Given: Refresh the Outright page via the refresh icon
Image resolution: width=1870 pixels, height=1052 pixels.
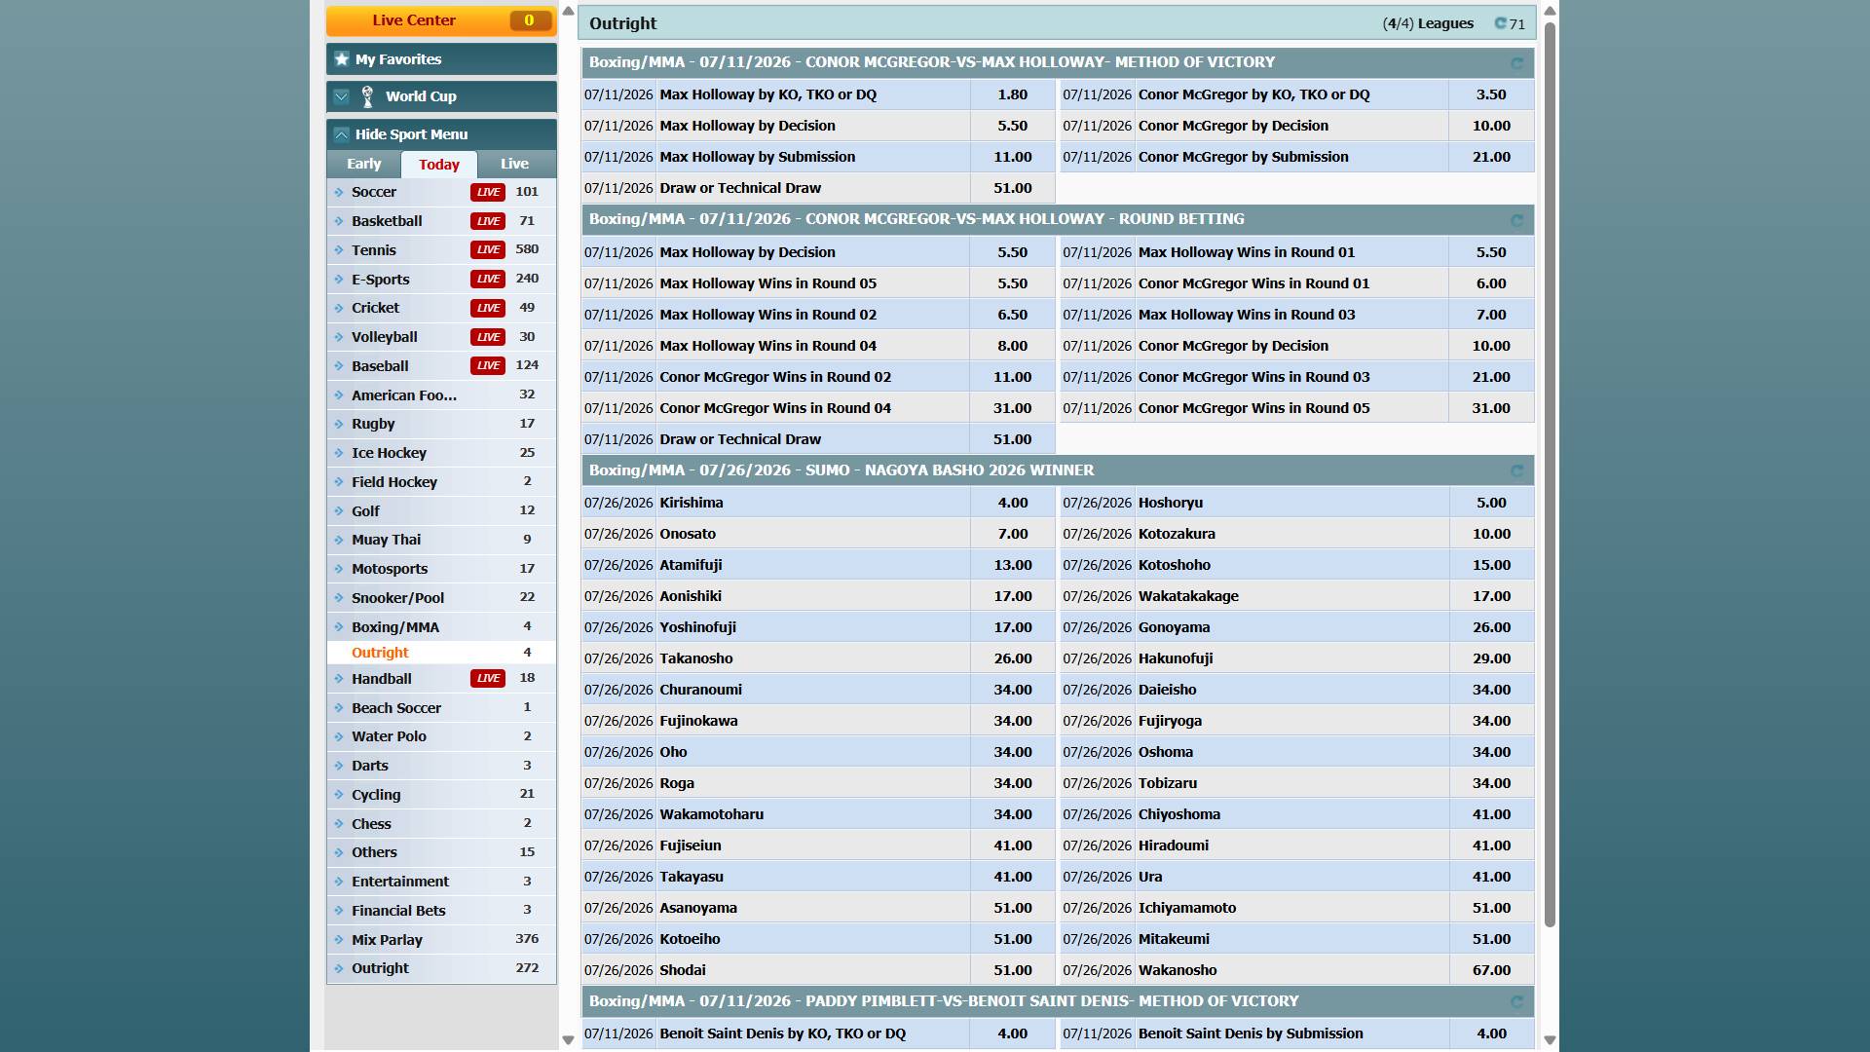Looking at the screenshot, I should 1500,23.
